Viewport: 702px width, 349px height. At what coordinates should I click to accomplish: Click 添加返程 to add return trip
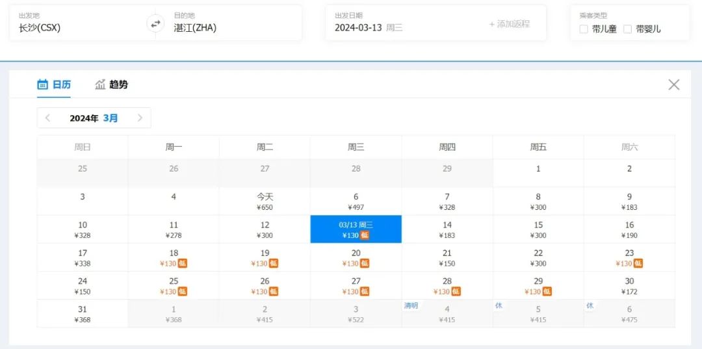coord(510,24)
